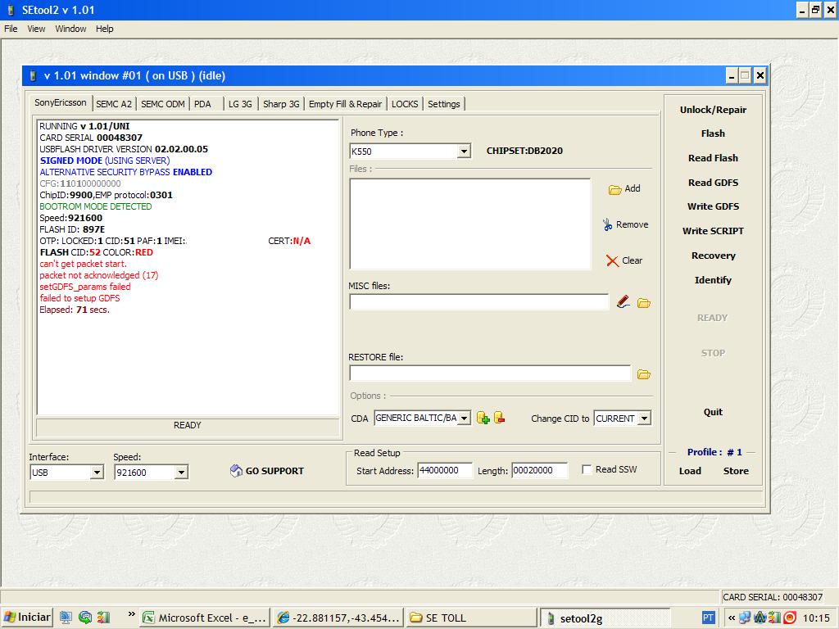This screenshot has width=839, height=629.
Task: Switch to the LOCKS tab
Action: [x=405, y=104]
